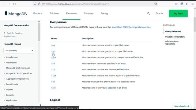Open the $gt operator link
The height and width of the screenshot is (110, 196).
pos(53,51)
